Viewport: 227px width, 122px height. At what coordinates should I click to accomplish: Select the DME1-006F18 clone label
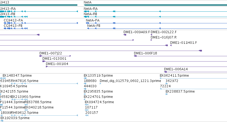[x=145, y=53]
